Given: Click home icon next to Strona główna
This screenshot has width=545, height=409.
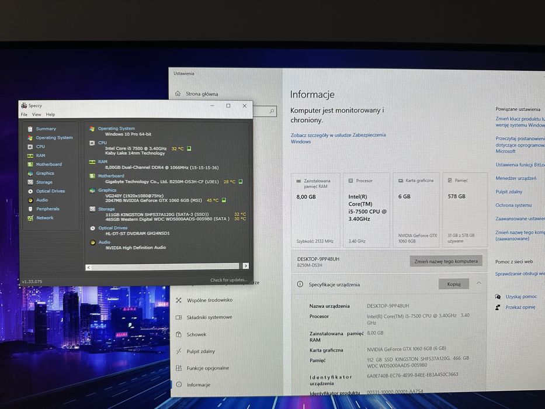Looking at the screenshot, I should (178, 93).
